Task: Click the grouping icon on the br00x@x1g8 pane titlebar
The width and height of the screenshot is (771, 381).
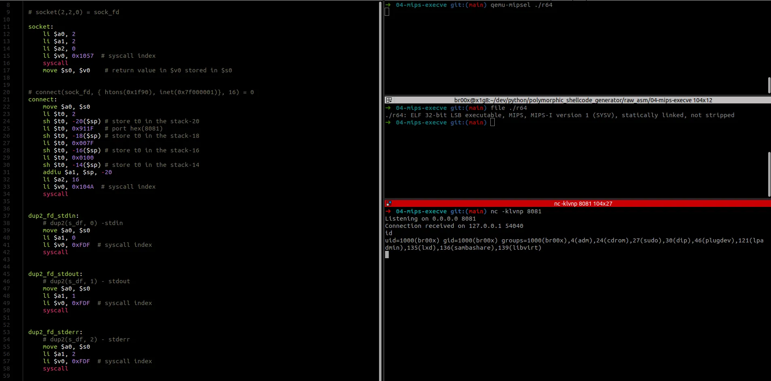Action: [x=389, y=99]
